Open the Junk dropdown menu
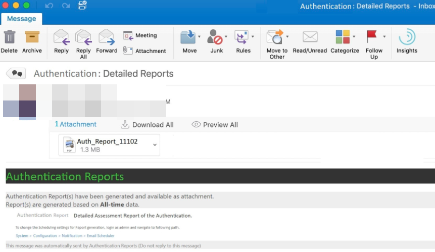Screen dimensions: 435x252 [226, 37]
